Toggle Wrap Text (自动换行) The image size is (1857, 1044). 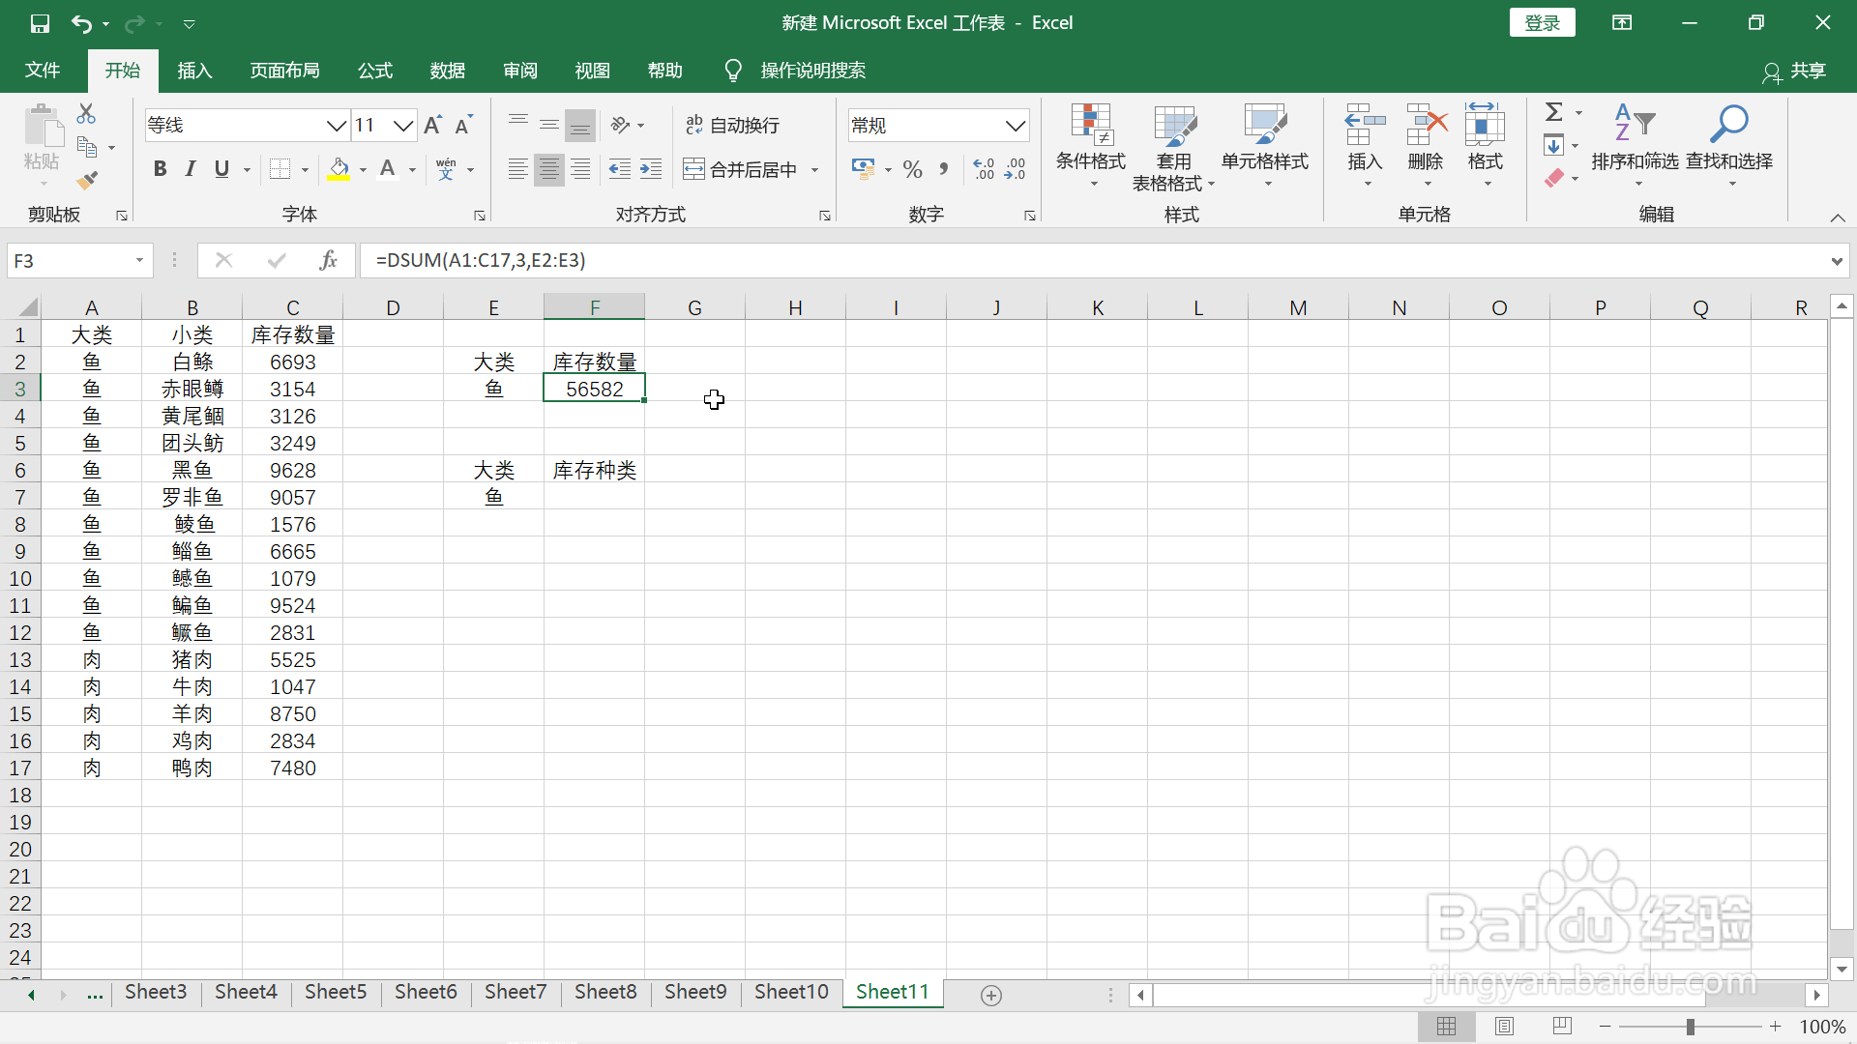(732, 125)
